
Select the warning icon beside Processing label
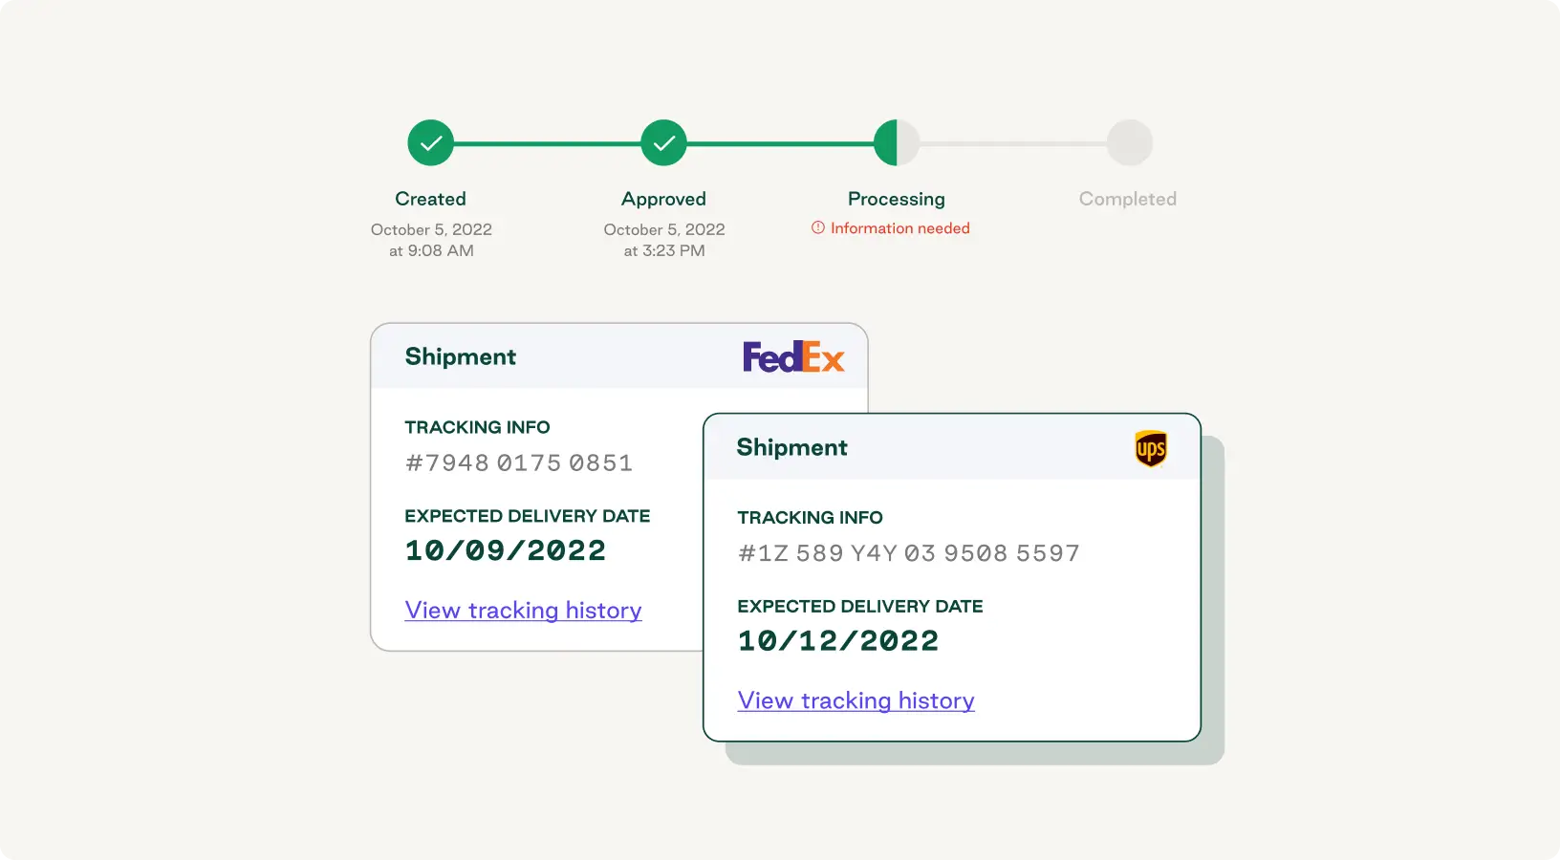point(818,227)
